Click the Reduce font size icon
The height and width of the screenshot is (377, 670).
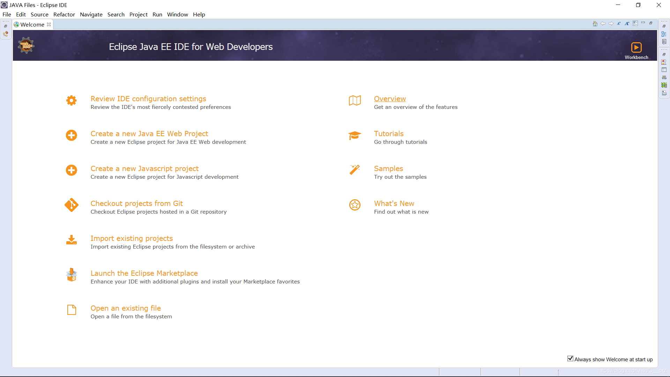(619, 24)
